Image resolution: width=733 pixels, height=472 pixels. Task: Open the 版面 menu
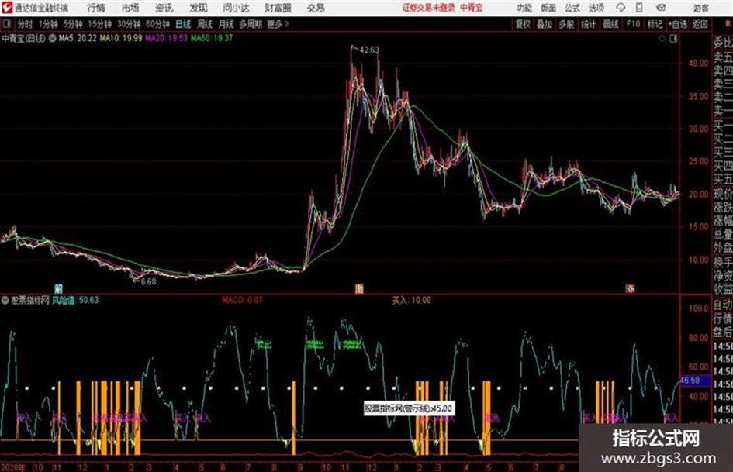click(x=548, y=8)
